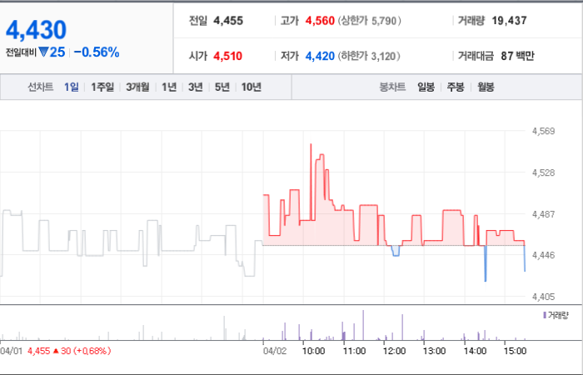Viewport: 583px width, 375px height.
Task: Click the 04/02 date label
Action: [274, 351]
